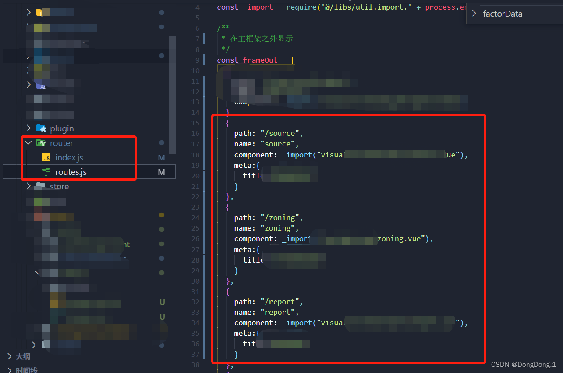Open the index.js file
563x373 pixels.
(x=69, y=157)
